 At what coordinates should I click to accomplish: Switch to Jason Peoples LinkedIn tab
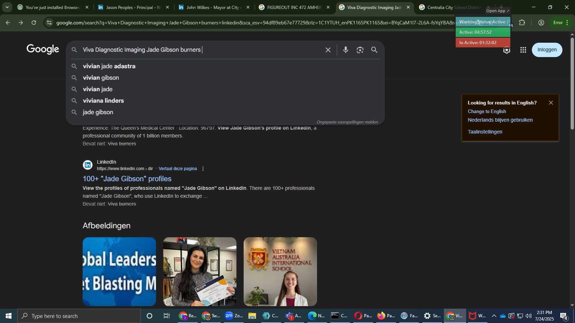[x=129, y=7]
